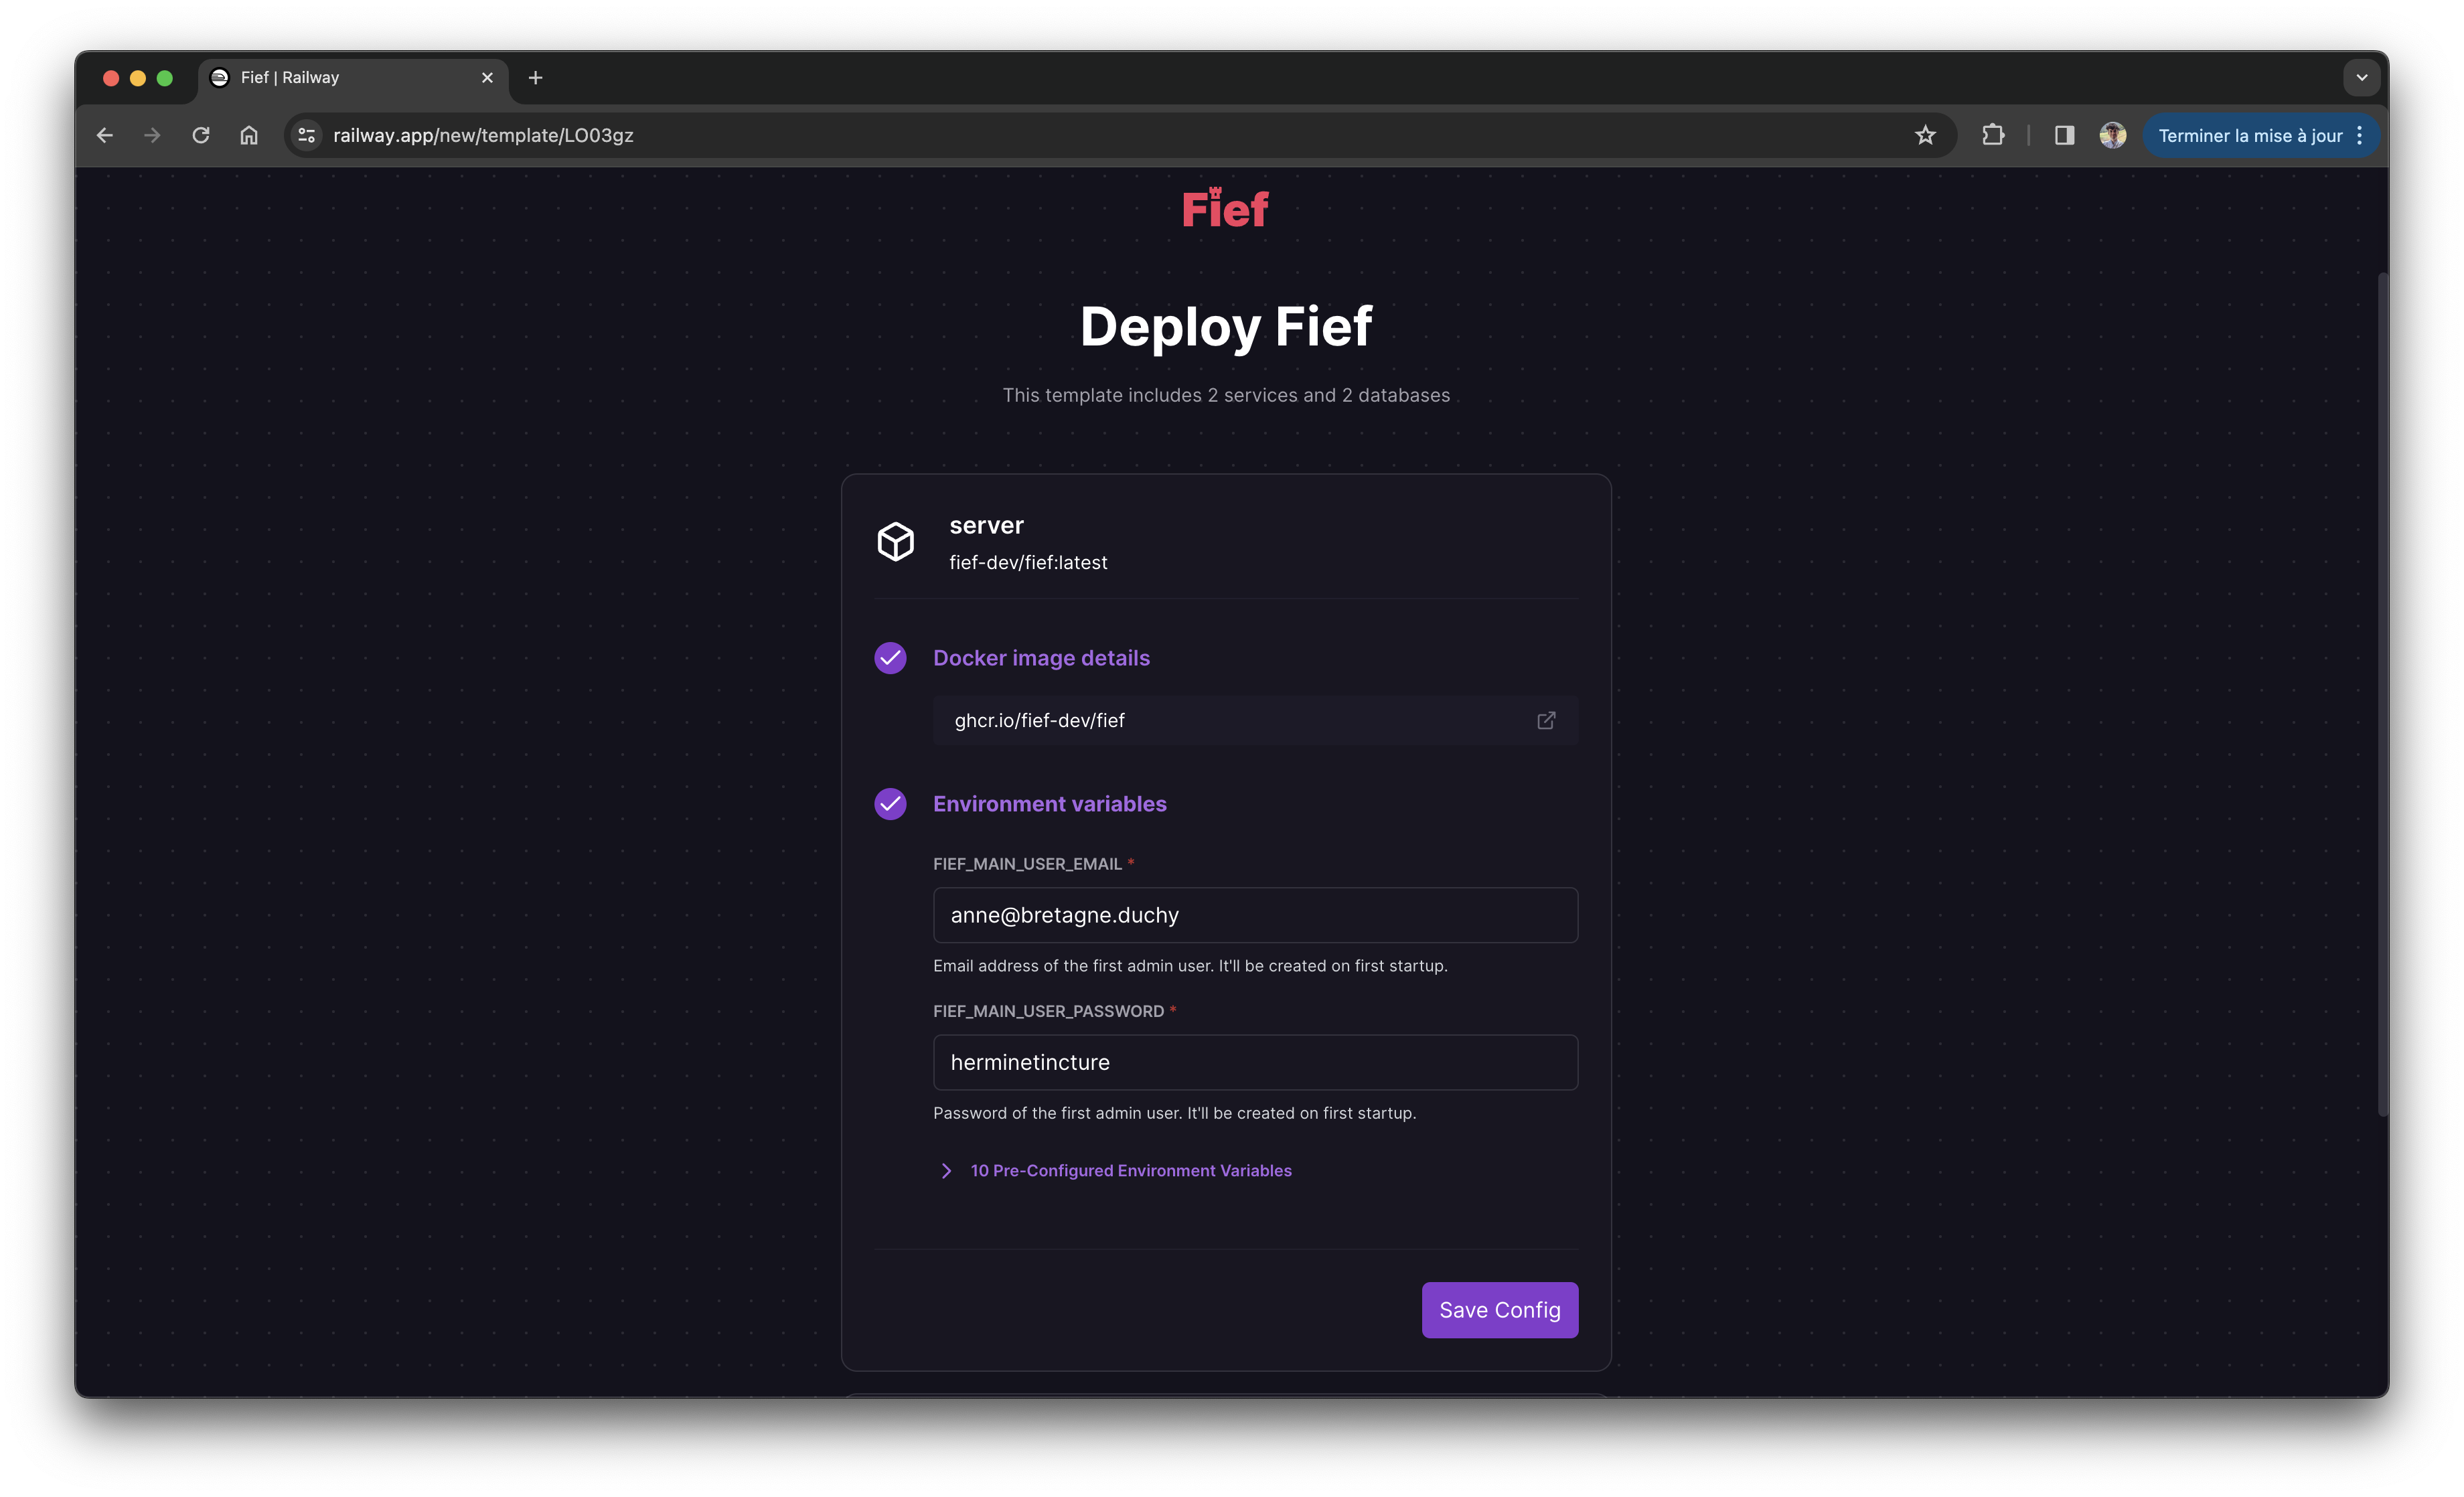Viewport: 2464px width, 1497px height.
Task: Open a new browser tab
Action: [x=535, y=77]
